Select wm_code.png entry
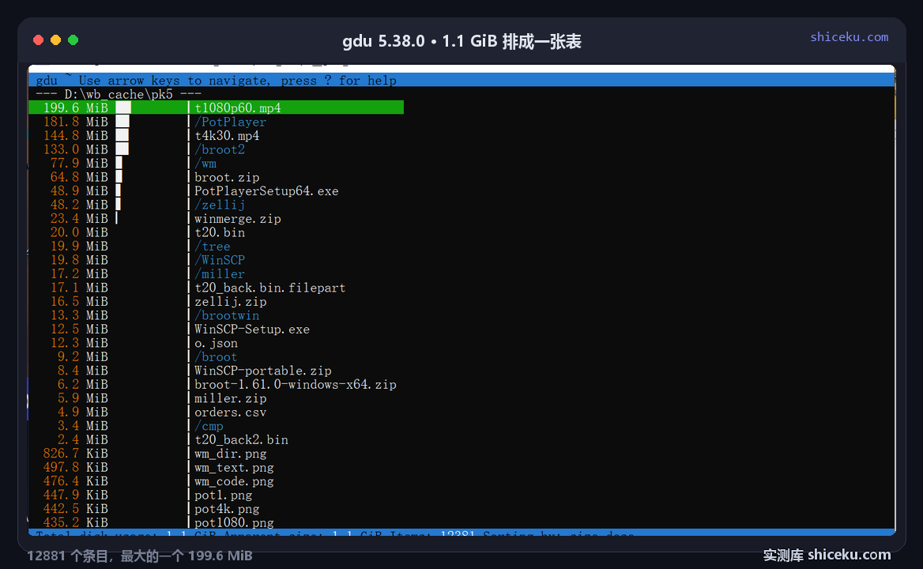Viewport: 923px width, 569px height. click(234, 481)
